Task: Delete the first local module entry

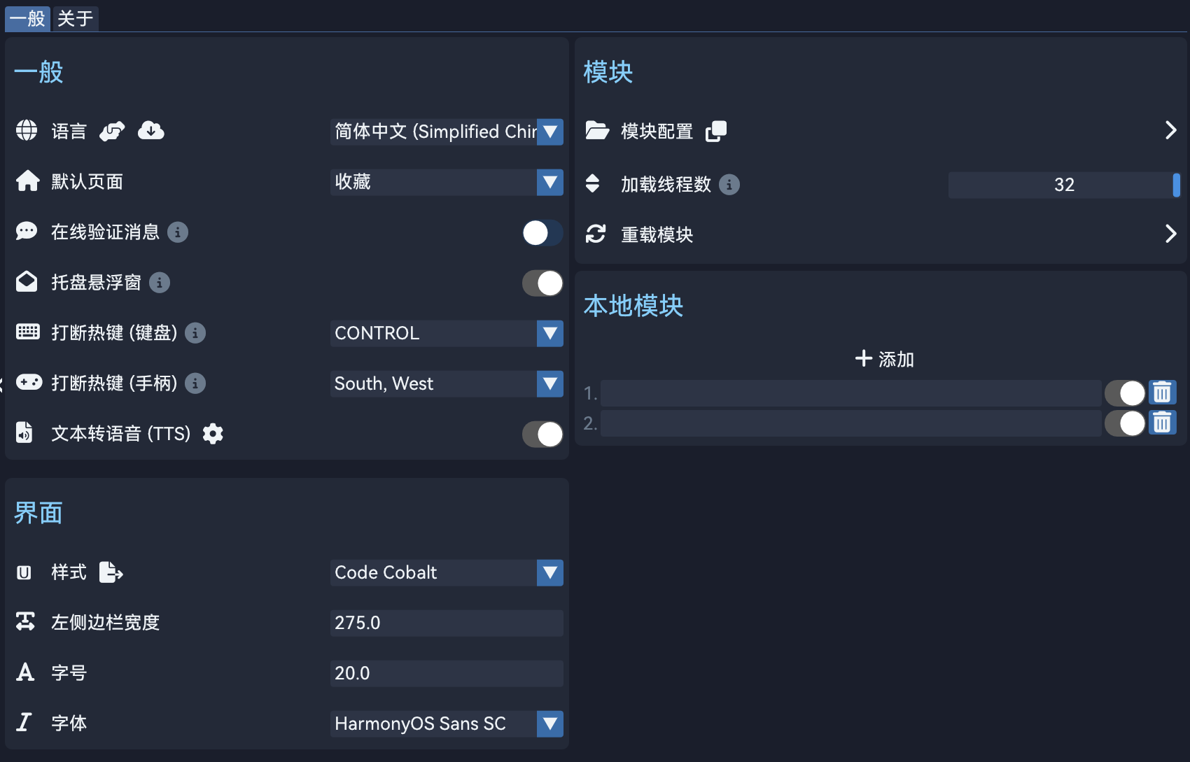Action: tap(1163, 393)
